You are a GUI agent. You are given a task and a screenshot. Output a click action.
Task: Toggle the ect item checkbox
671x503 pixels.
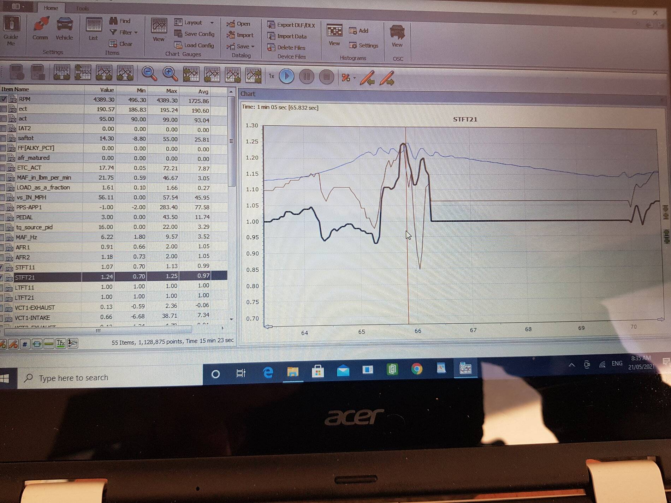pos(4,109)
